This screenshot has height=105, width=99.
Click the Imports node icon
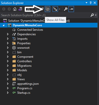(x=14, y=39)
